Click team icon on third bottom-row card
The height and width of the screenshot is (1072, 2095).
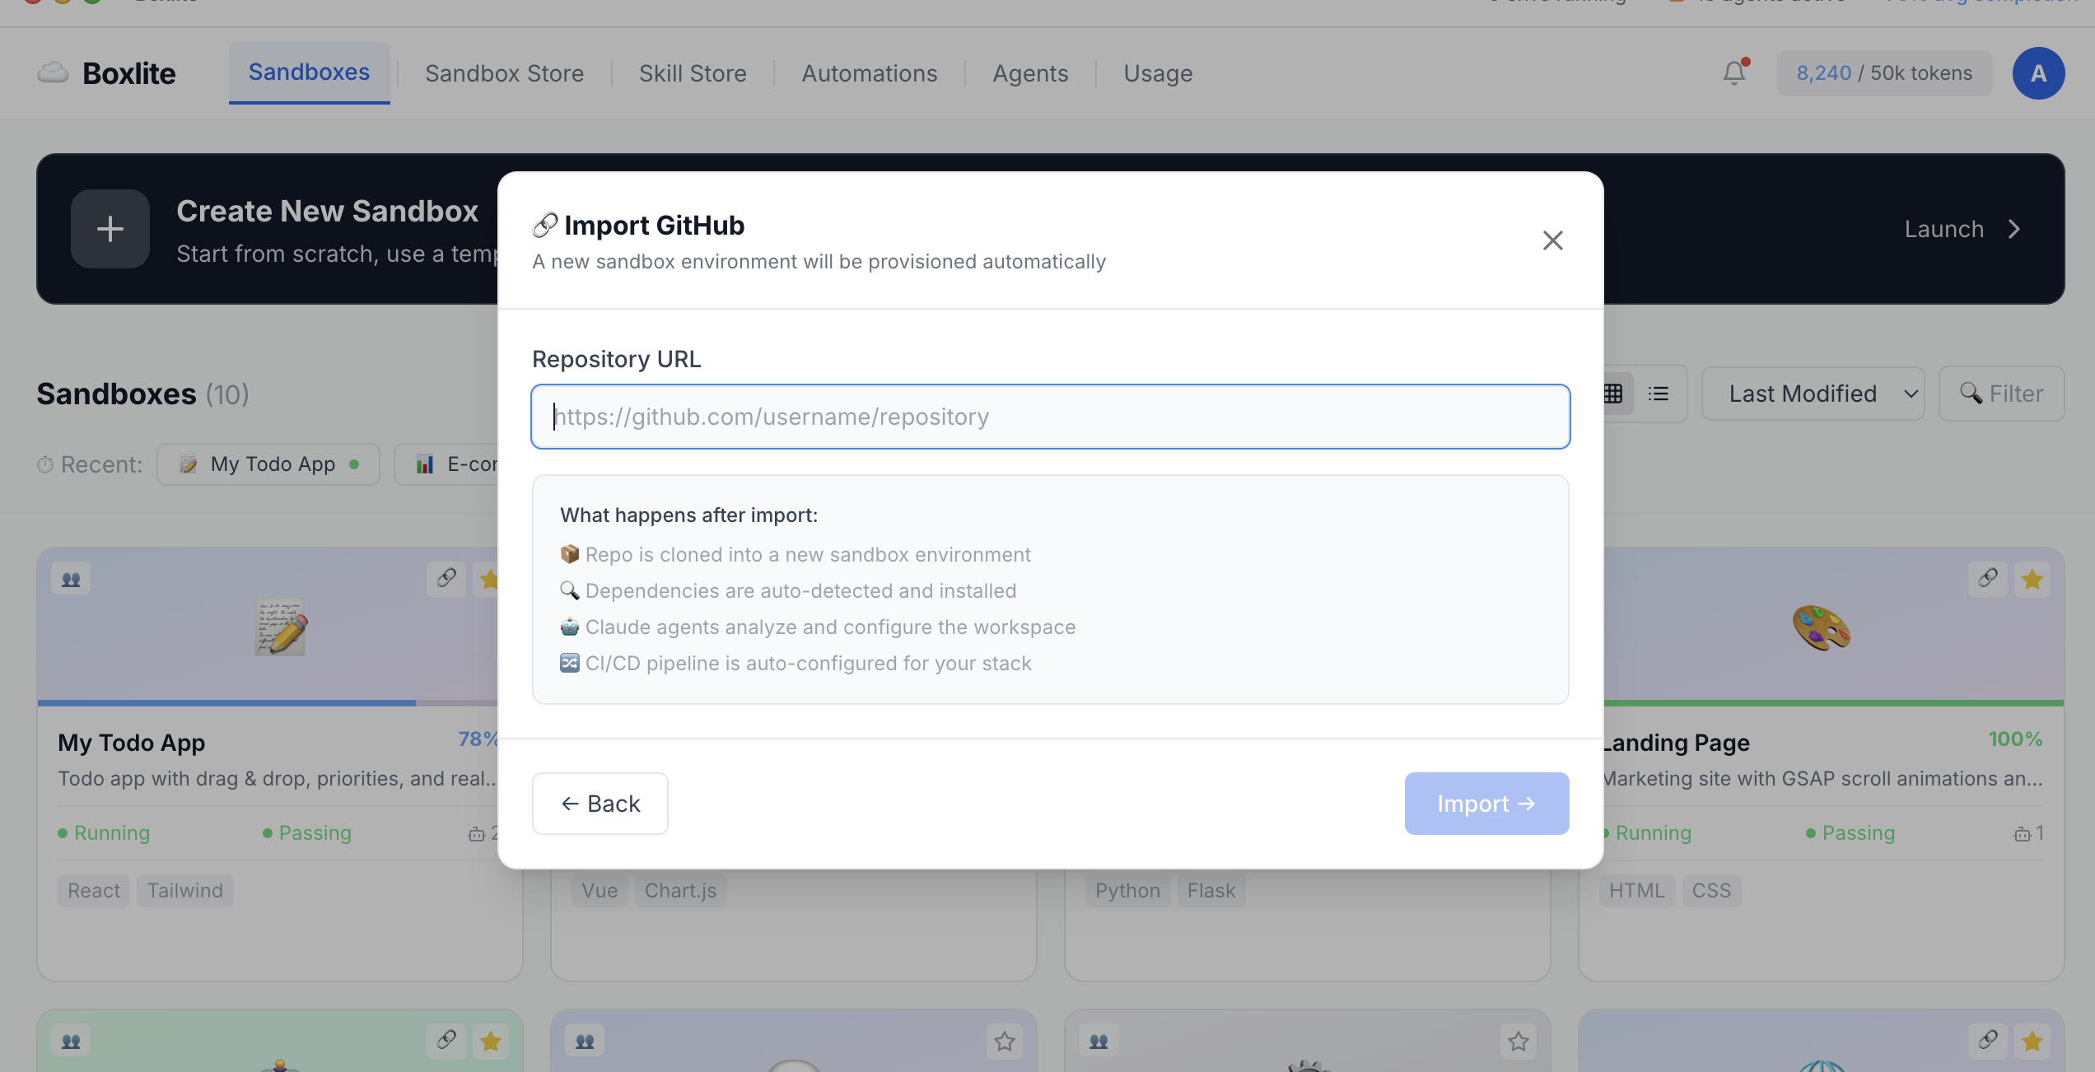(1099, 1042)
